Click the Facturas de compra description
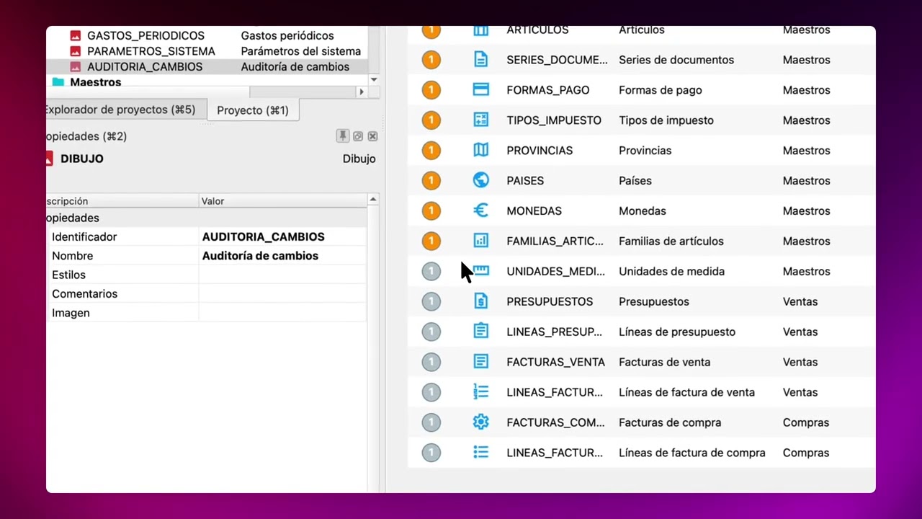The image size is (922, 519). [670, 423]
